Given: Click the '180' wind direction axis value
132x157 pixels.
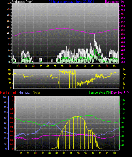Looking at the screenshot, I should (x=9, y=79).
